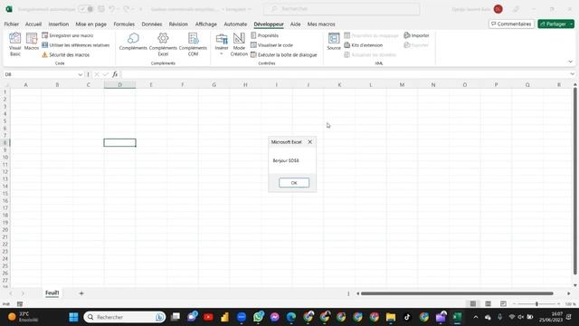579x326 pixels.
Task: Click the Rechercher box in title bar
Action: (342, 9)
